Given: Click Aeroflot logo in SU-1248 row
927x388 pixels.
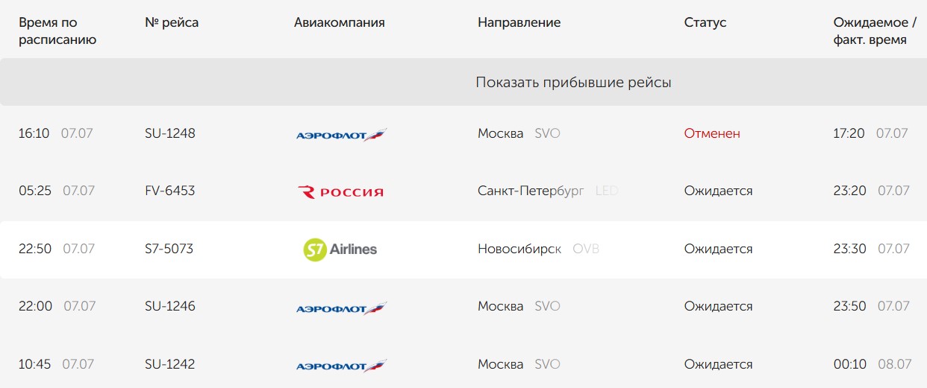Looking at the screenshot, I should tap(341, 135).
